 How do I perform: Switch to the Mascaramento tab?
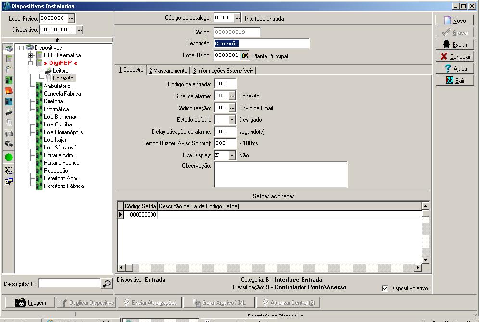168,71
